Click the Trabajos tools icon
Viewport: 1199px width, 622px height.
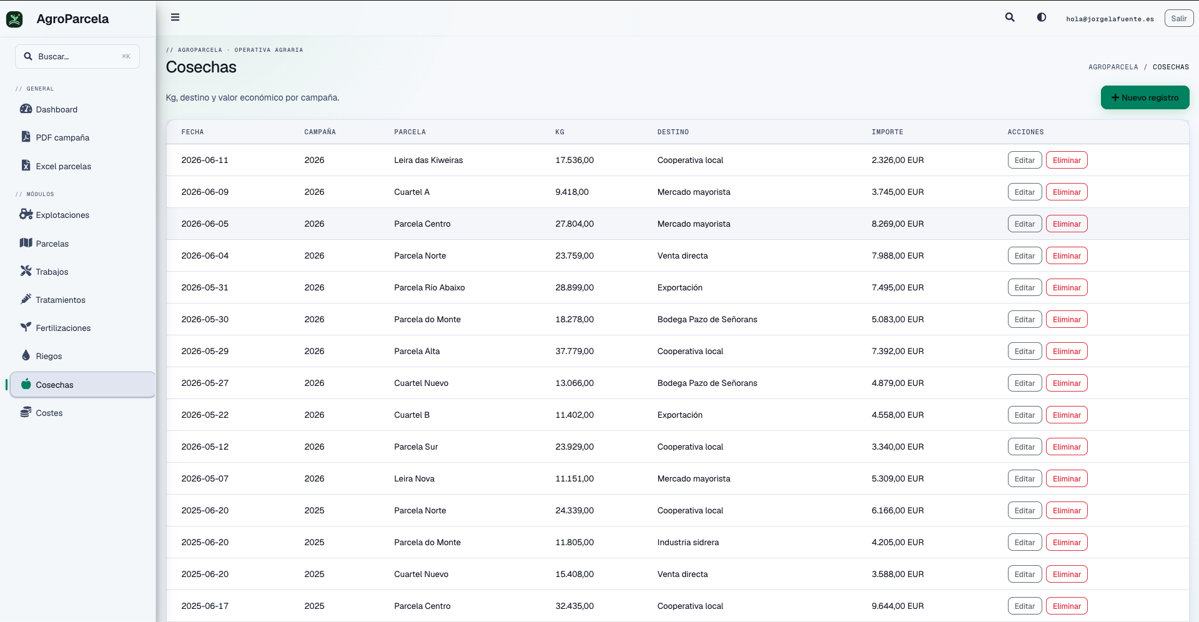[26, 271]
